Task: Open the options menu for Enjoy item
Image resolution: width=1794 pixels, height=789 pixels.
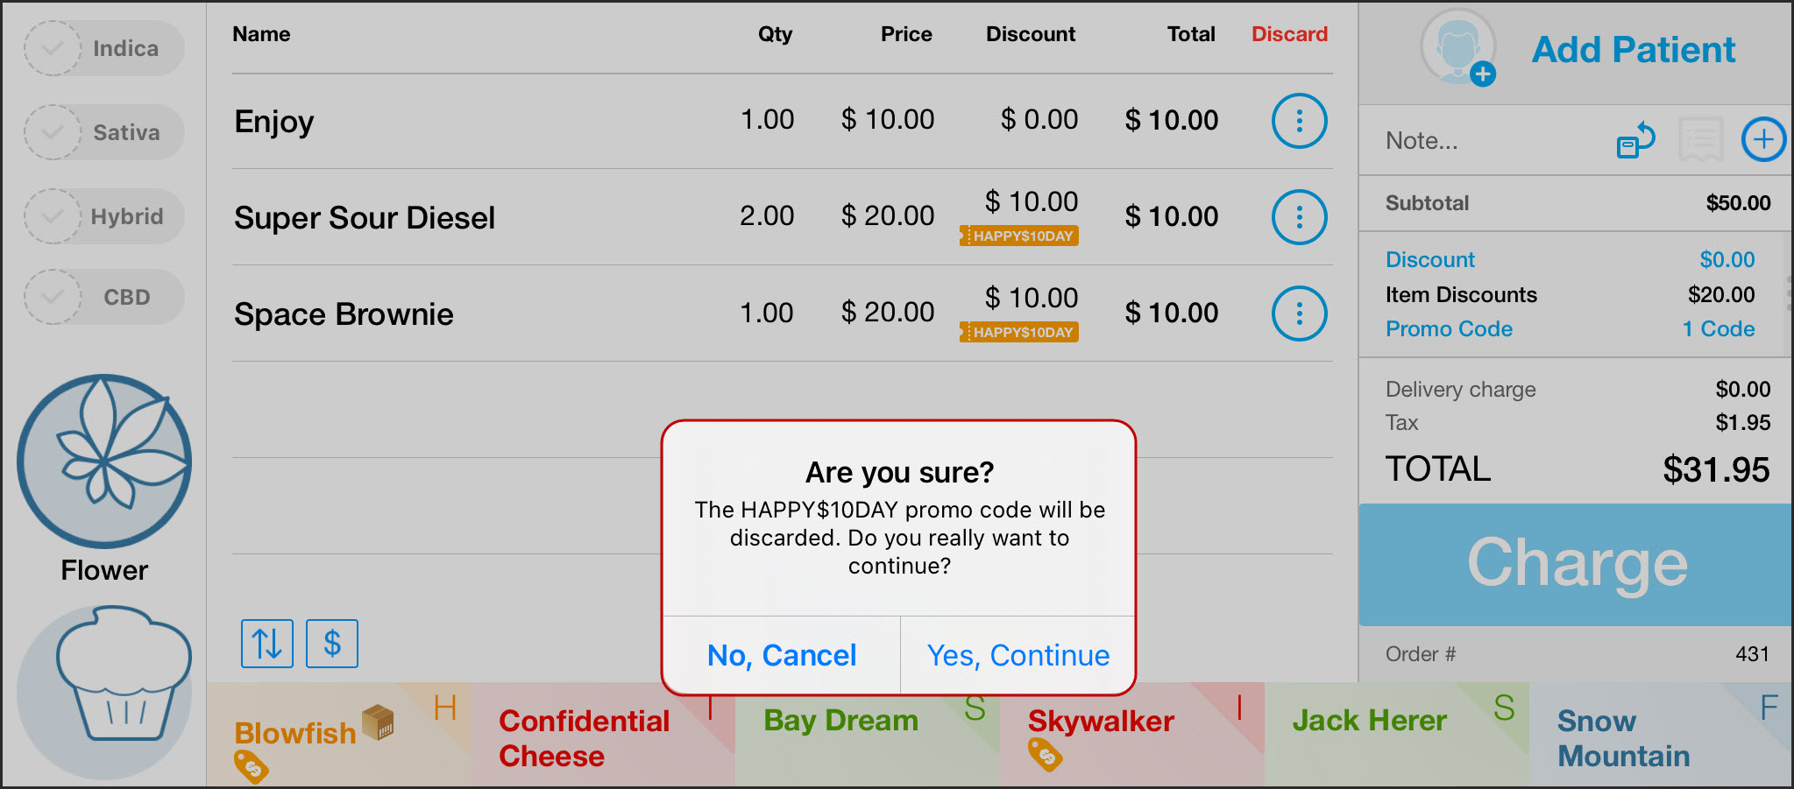Action: coord(1299,121)
